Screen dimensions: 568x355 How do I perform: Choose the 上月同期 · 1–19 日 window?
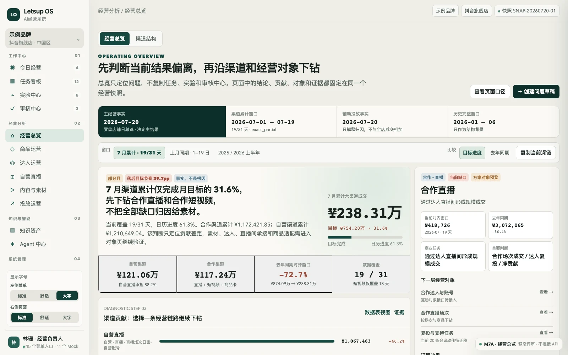point(190,153)
